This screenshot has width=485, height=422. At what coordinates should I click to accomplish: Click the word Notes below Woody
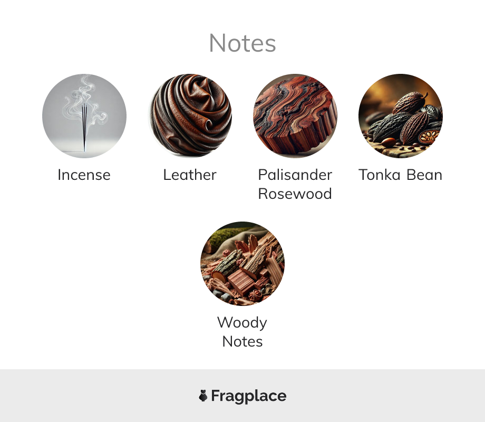pyautogui.click(x=242, y=342)
